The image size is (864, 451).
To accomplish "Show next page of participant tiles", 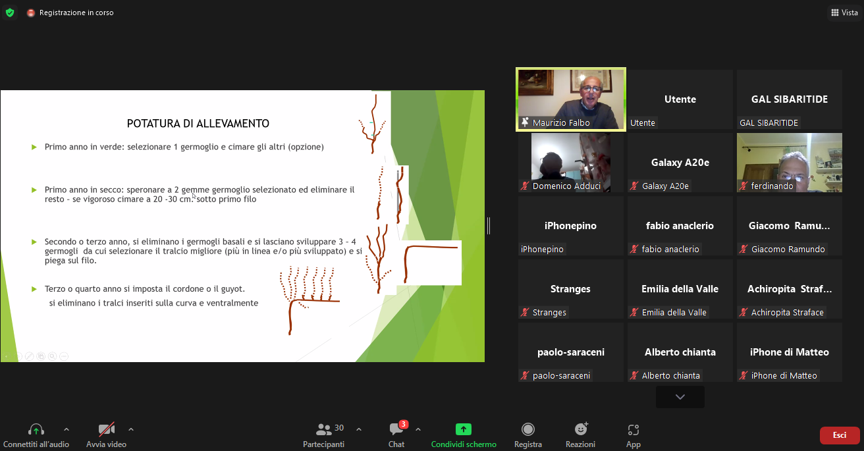I will [680, 397].
